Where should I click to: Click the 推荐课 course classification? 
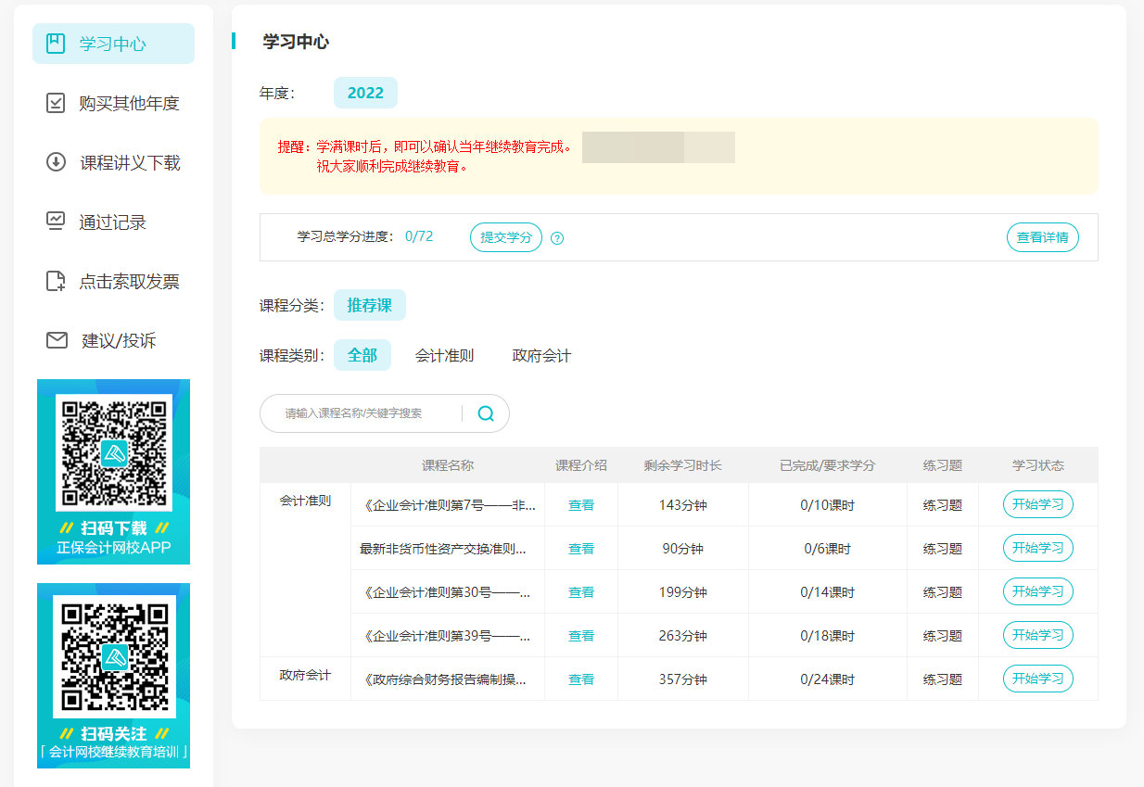pos(370,304)
